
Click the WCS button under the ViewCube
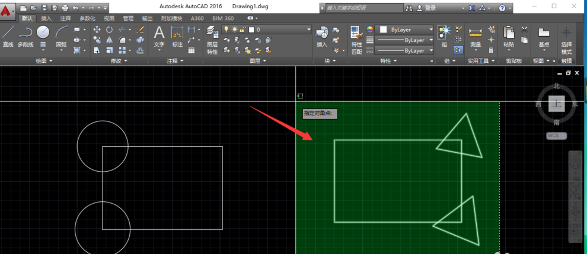click(556, 136)
